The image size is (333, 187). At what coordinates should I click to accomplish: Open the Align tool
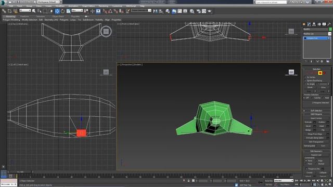coord(161,11)
